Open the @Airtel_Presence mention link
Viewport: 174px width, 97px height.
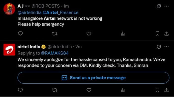[x=60, y=13]
